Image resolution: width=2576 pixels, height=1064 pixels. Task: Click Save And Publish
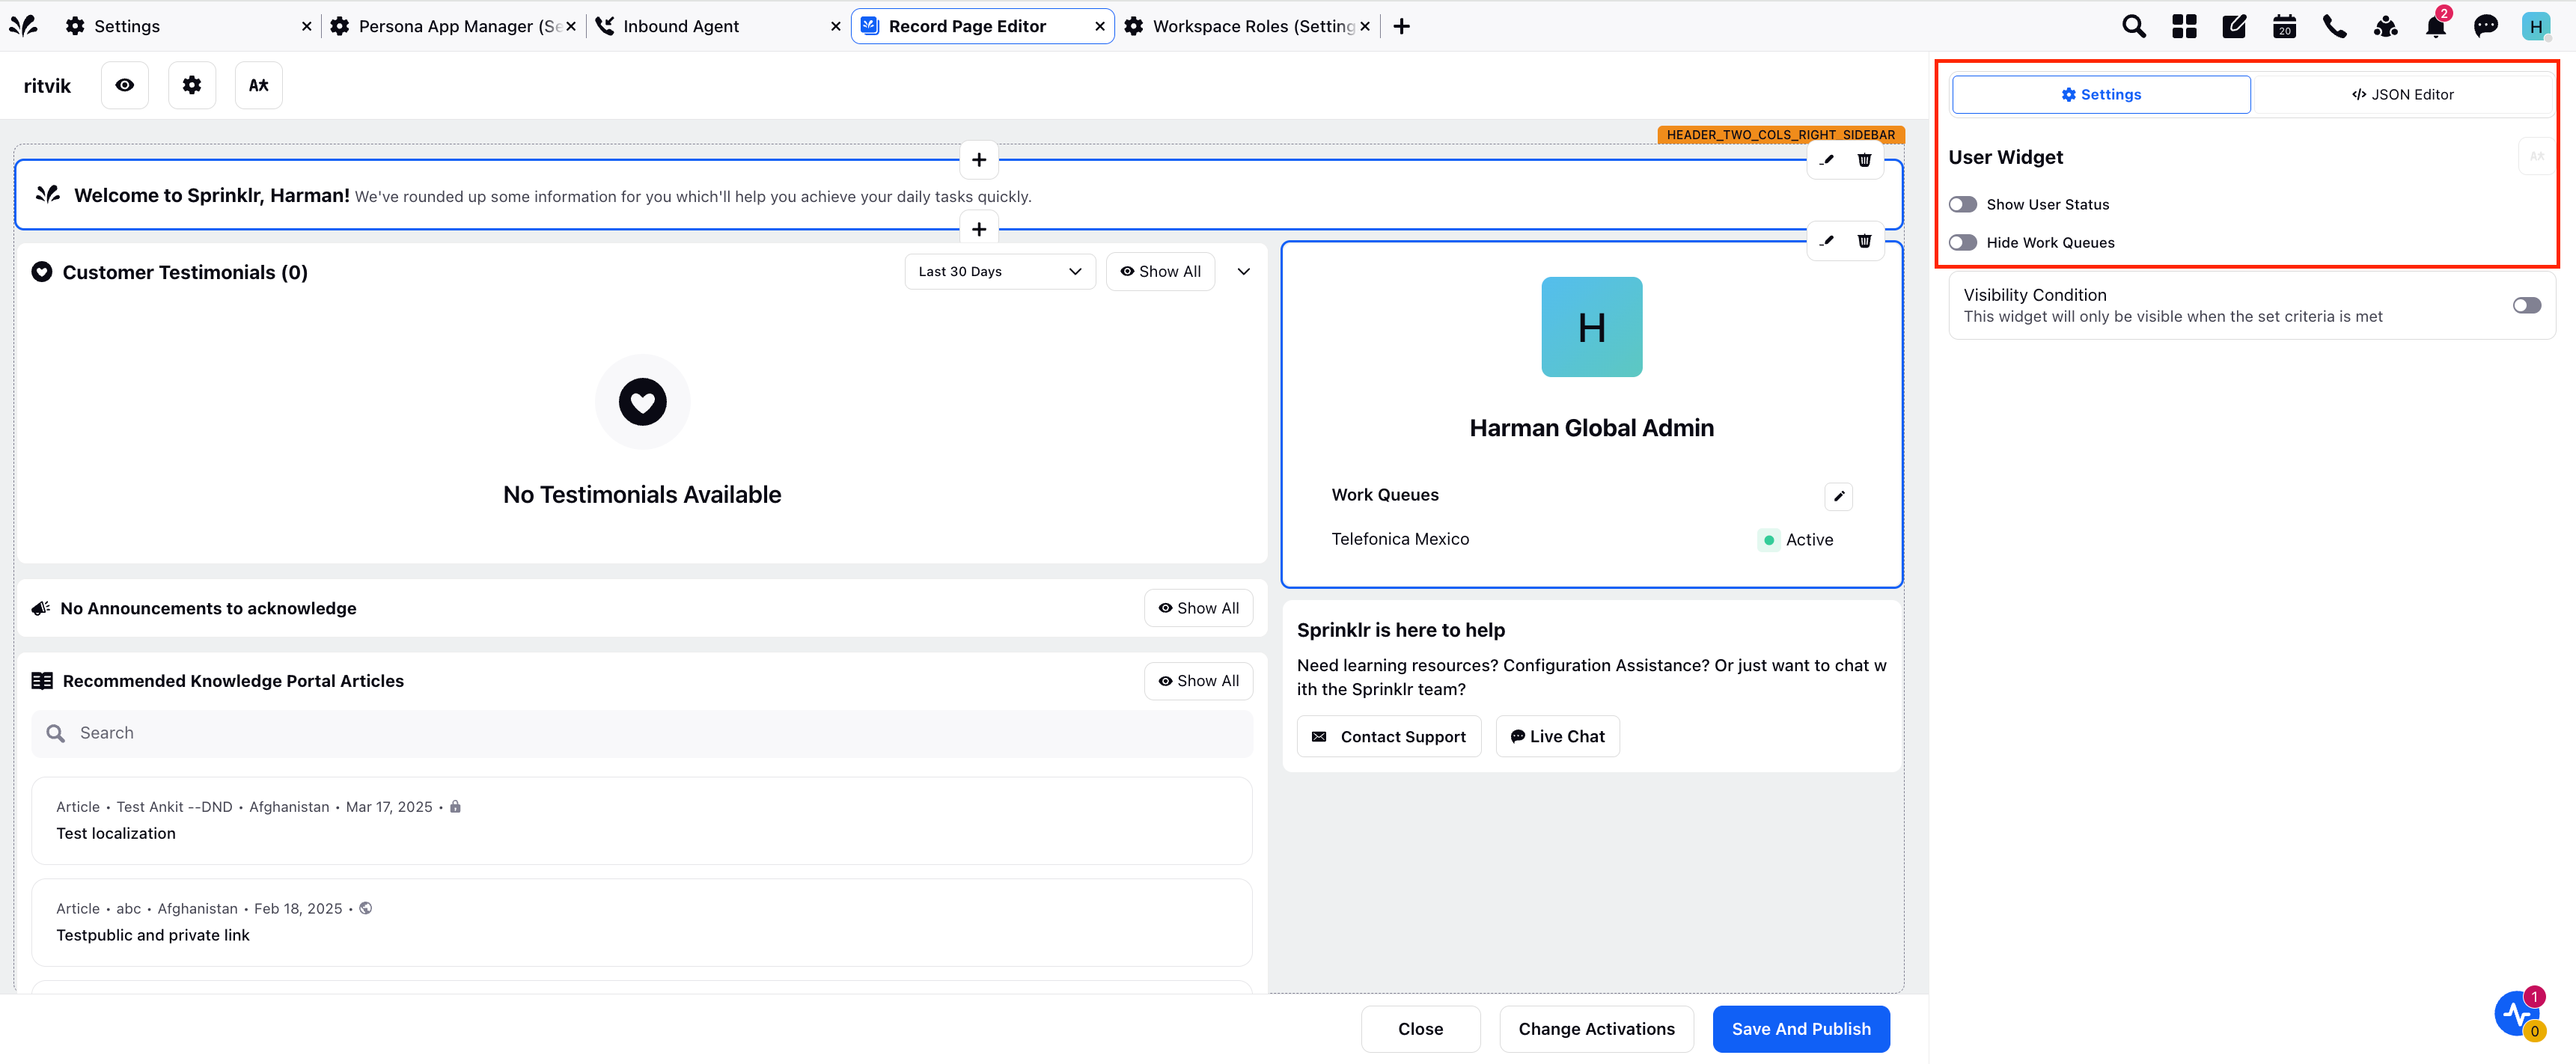coord(1800,1029)
